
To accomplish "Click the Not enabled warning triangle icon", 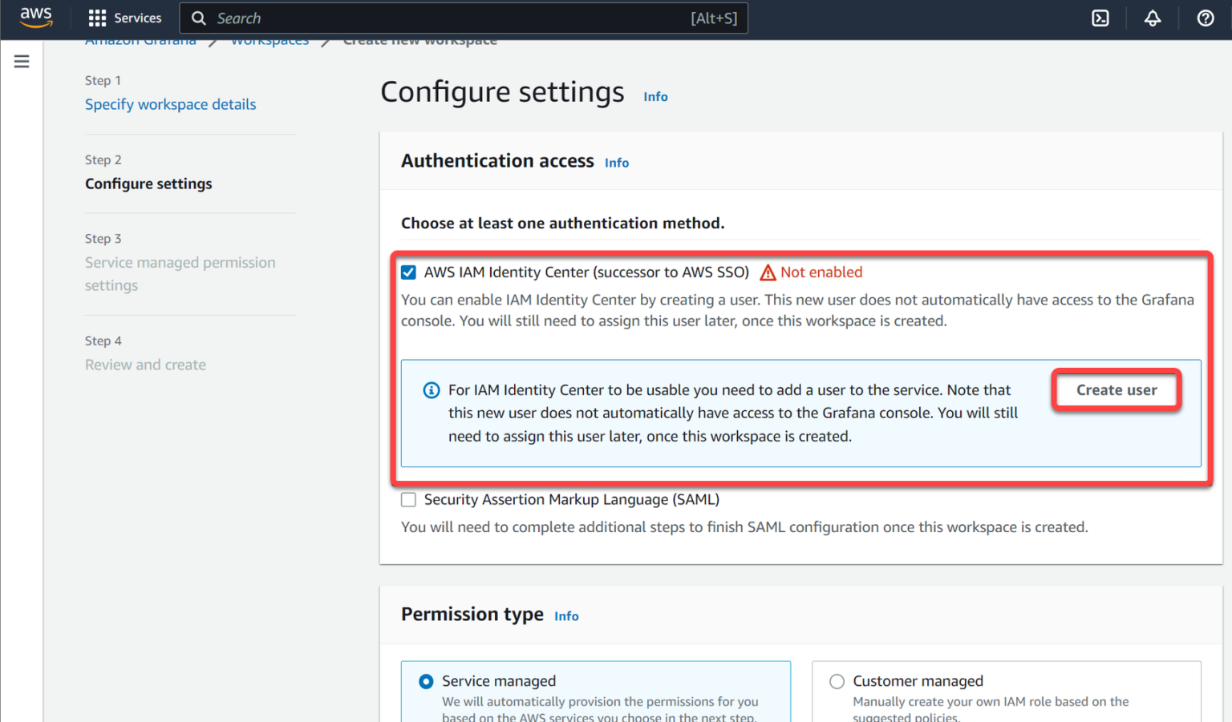I will (x=768, y=272).
